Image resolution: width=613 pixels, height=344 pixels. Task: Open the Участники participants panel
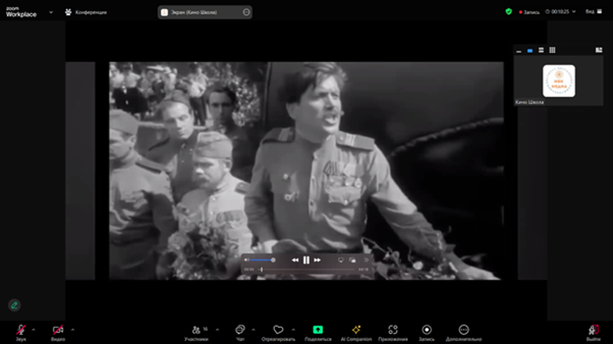pos(196,330)
